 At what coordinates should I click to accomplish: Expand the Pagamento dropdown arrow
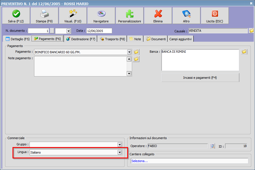(x=129, y=52)
